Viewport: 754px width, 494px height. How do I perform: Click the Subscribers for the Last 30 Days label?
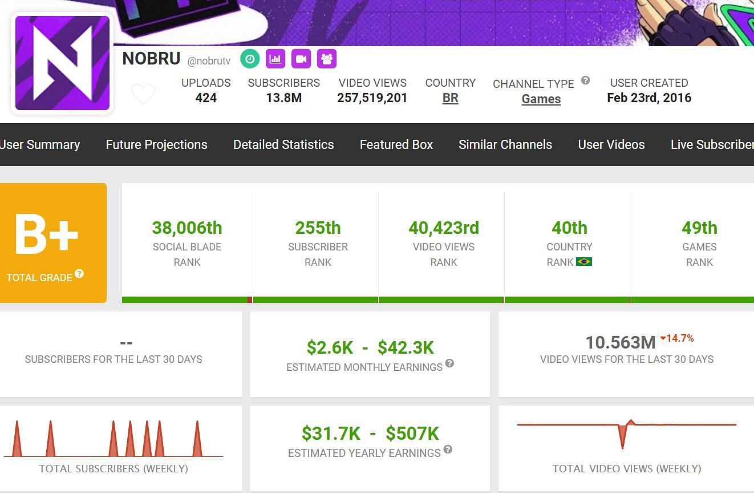(113, 359)
